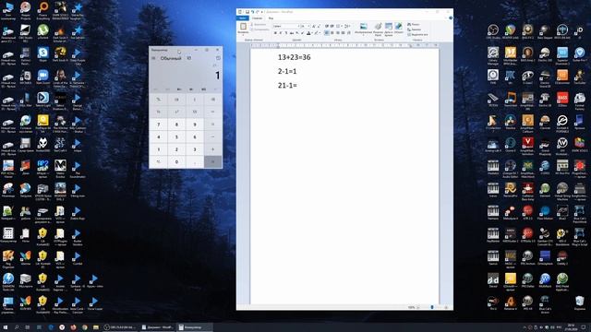Screen dimensions: 591x332
Task: Click the Calculator minus key
Action: pos(213,137)
